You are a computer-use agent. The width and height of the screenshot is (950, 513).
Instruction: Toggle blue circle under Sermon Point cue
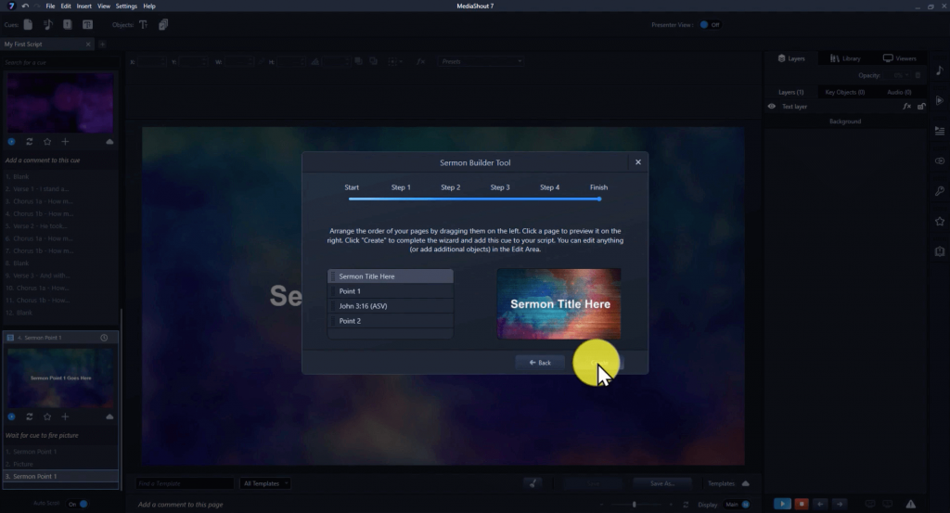pos(11,417)
